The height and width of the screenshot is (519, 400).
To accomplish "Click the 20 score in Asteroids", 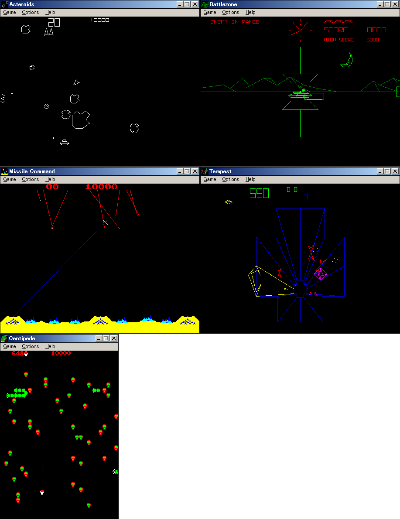I will 54,23.
